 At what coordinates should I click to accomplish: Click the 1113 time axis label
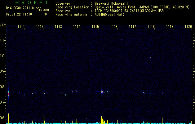(58, 27)
